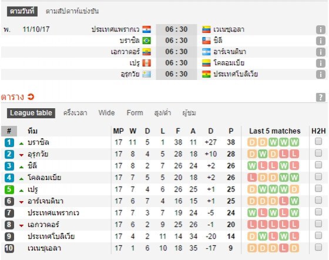Open info icon for Ecuador vs Argentina match
Image resolution: width=329 pixels, height=260 pixels.
coord(321,52)
